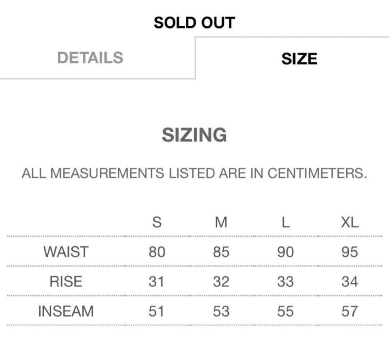
Task: Click the INSEAM row label
Action: click(x=66, y=311)
